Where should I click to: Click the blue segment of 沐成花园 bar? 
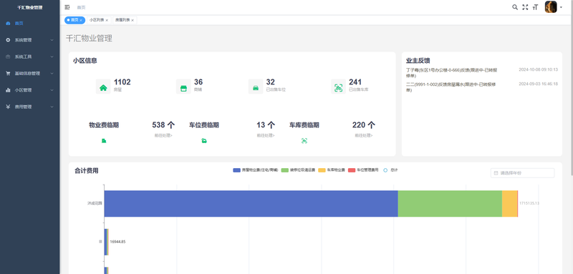coord(251,204)
